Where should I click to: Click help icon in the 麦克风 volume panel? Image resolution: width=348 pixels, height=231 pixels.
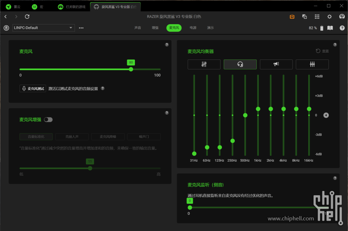[x=167, y=45]
